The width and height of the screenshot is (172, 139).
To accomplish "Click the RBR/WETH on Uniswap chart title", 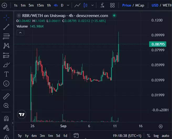I will coord(65,16).
